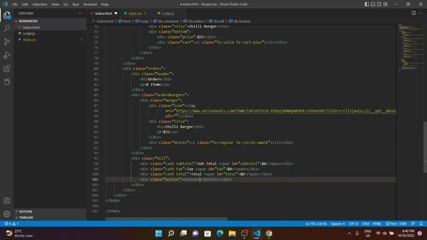Open the HTML language mode selector

click(x=377, y=224)
